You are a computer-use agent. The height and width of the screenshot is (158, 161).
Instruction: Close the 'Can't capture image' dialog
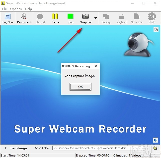point(96,66)
